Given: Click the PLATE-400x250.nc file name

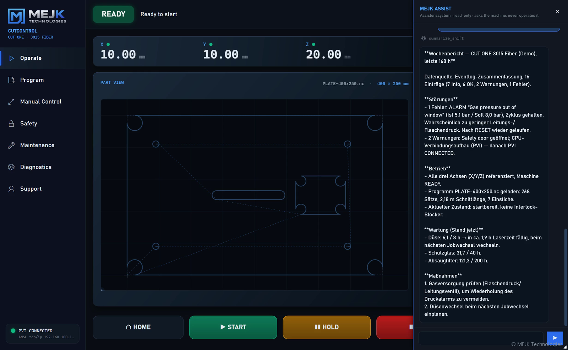Looking at the screenshot, I should click(x=343, y=84).
